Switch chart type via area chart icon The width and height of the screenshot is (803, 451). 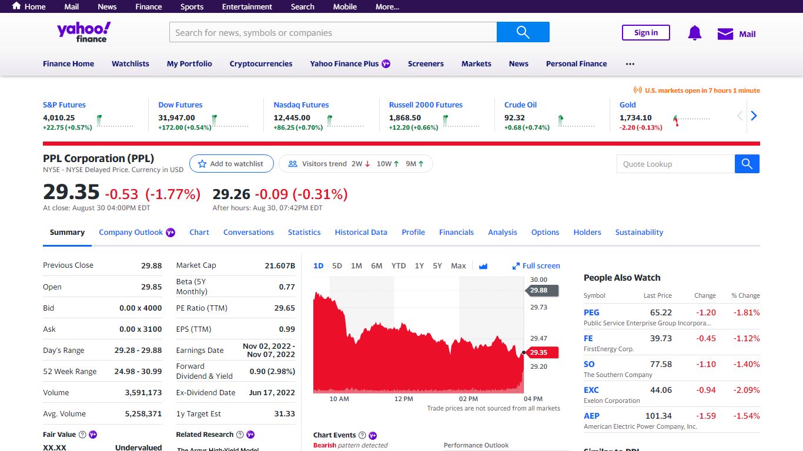(x=483, y=266)
